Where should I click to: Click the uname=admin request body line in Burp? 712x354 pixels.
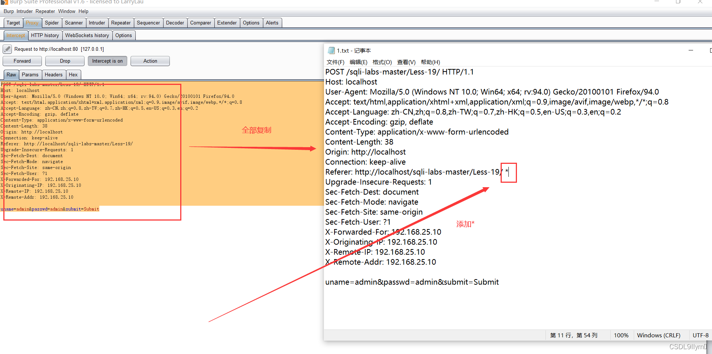pos(50,209)
